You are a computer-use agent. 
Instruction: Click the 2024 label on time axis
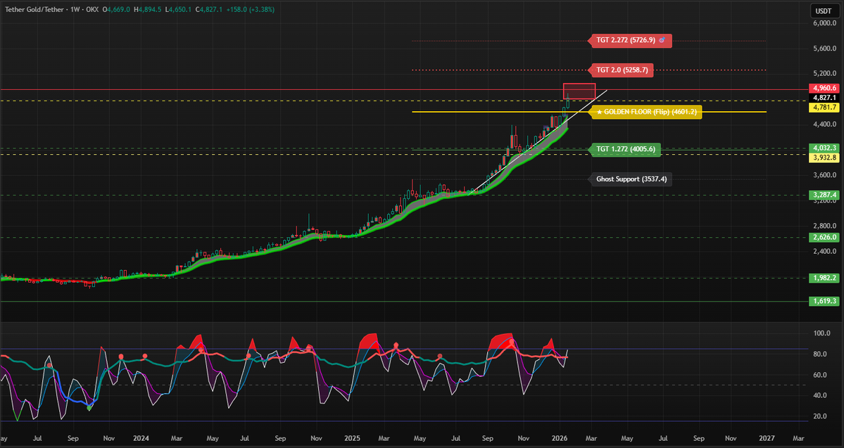pyautogui.click(x=141, y=438)
